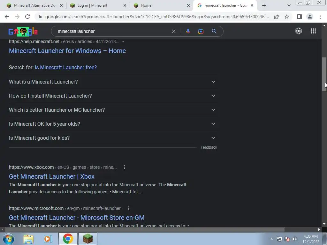Open the Chrome profile avatar

click(310, 17)
